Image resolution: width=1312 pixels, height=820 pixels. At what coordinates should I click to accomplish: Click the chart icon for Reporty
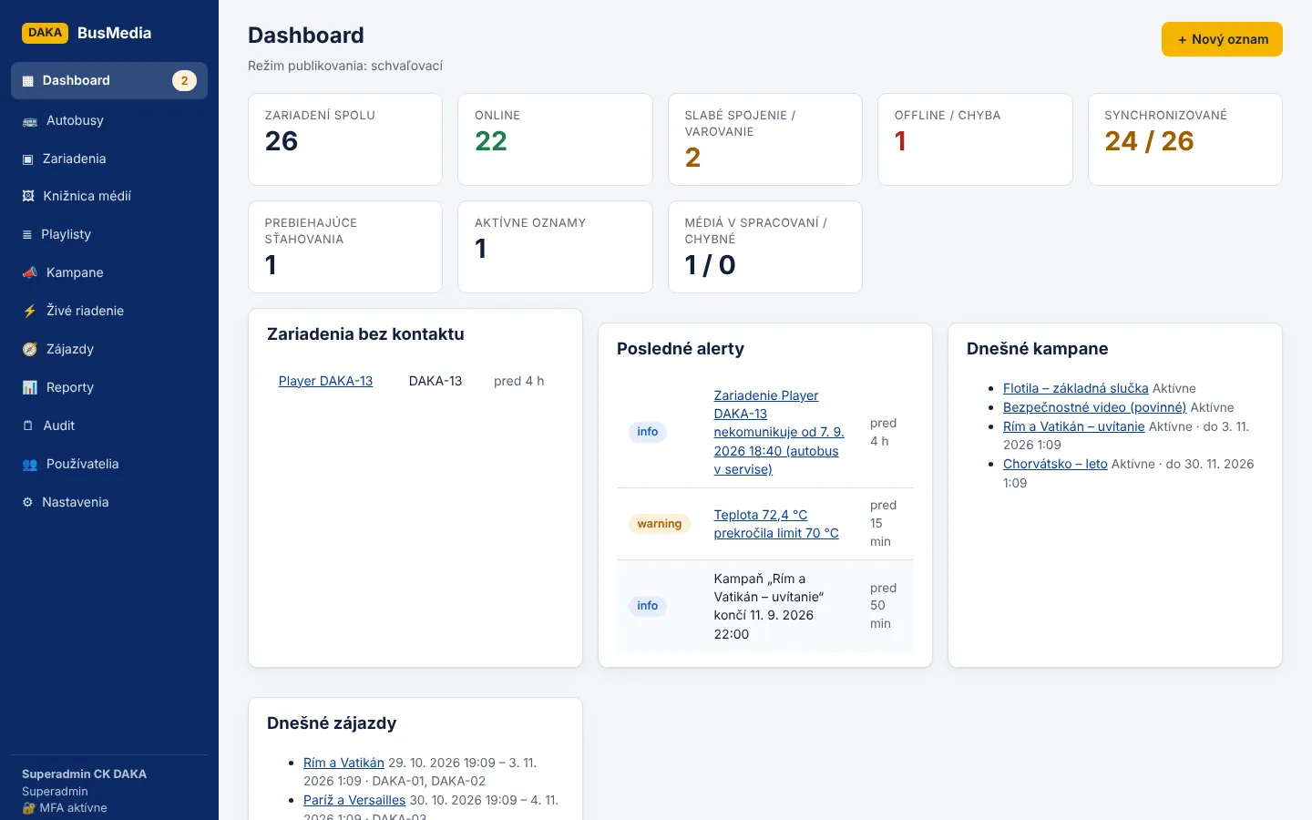click(x=29, y=388)
